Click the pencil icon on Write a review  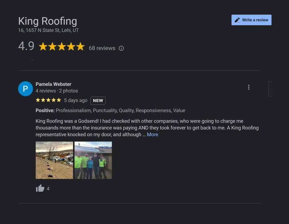(238, 20)
